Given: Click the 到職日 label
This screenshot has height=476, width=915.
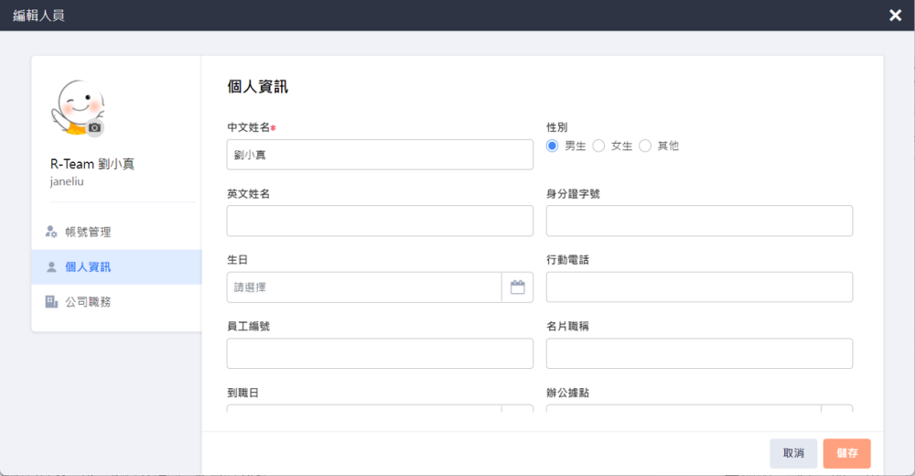Looking at the screenshot, I should [x=242, y=393].
